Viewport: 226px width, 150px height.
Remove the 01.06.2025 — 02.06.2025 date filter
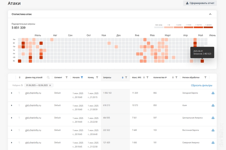pos(50,85)
